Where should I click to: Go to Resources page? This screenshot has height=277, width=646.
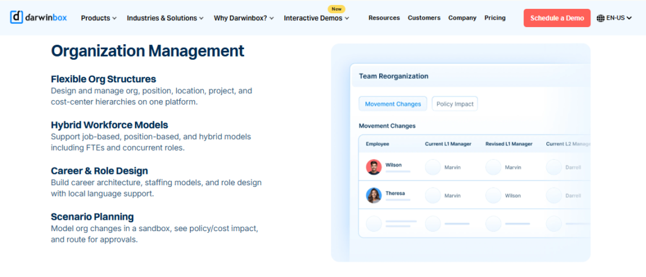(x=384, y=18)
